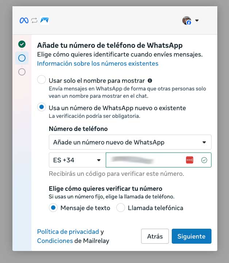Click the Atrás button
Screen dimensions: 229x263
point(155,236)
